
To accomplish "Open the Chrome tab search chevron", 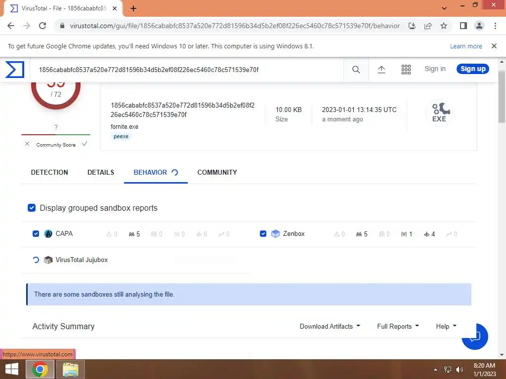I will coord(444,8).
